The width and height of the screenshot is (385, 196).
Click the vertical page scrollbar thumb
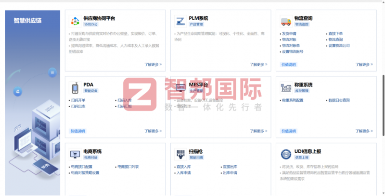pyautogui.click(x=383, y=105)
